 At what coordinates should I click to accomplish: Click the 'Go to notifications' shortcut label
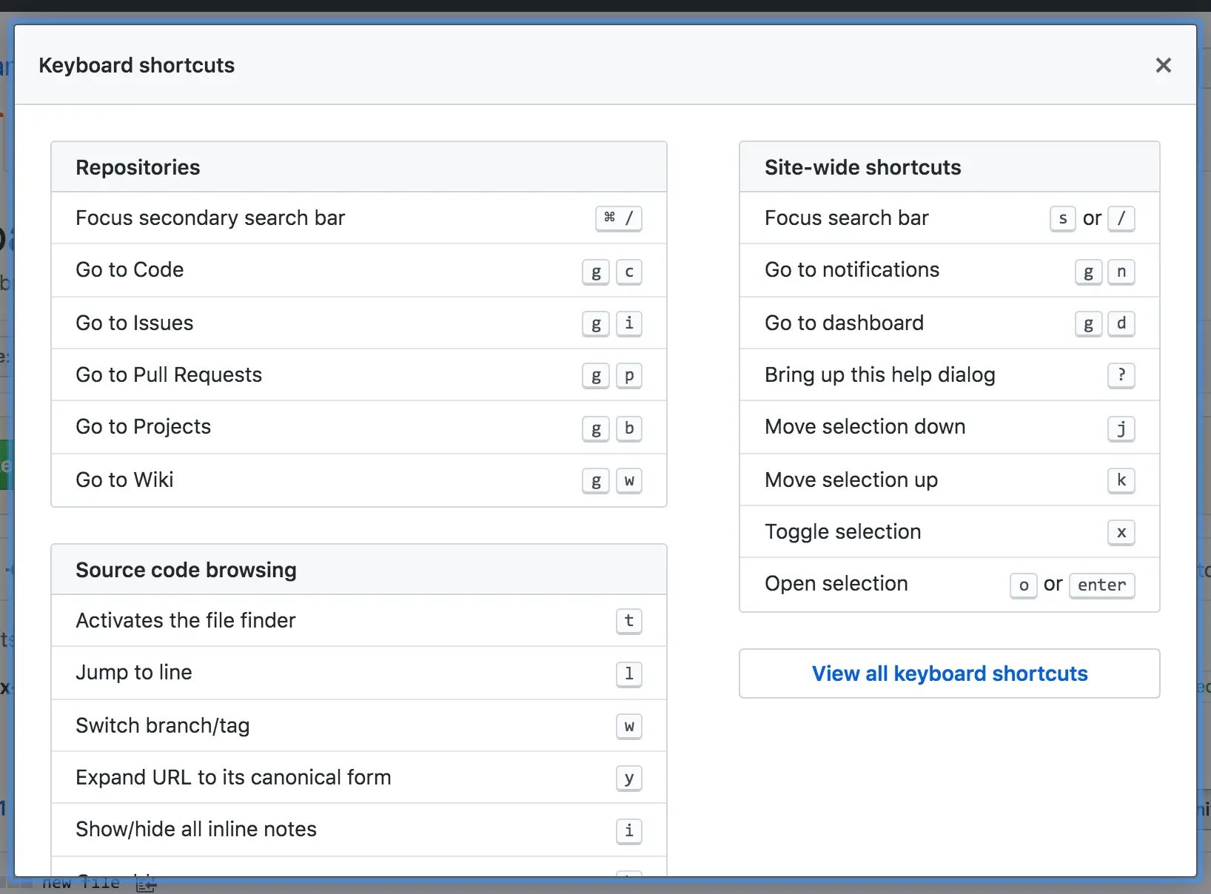pos(851,269)
